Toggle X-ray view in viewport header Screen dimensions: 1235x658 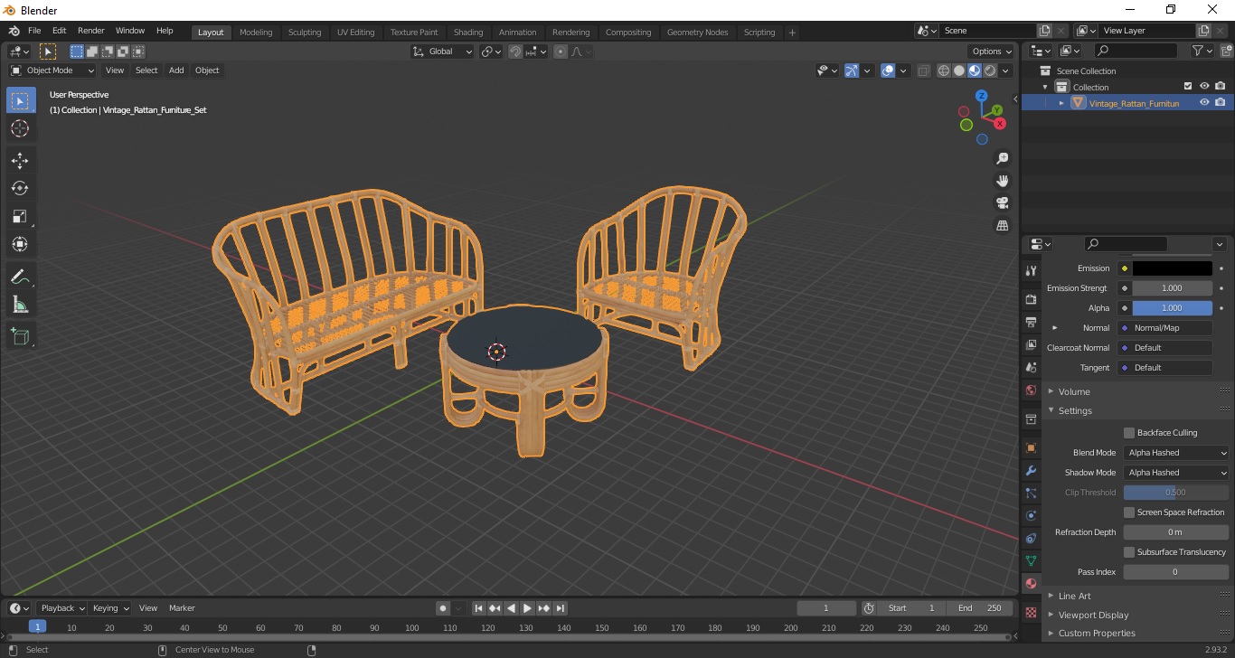coord(923,70)
